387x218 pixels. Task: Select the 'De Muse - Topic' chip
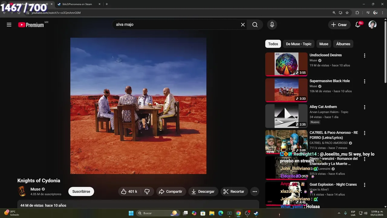[x=299, y=44]
